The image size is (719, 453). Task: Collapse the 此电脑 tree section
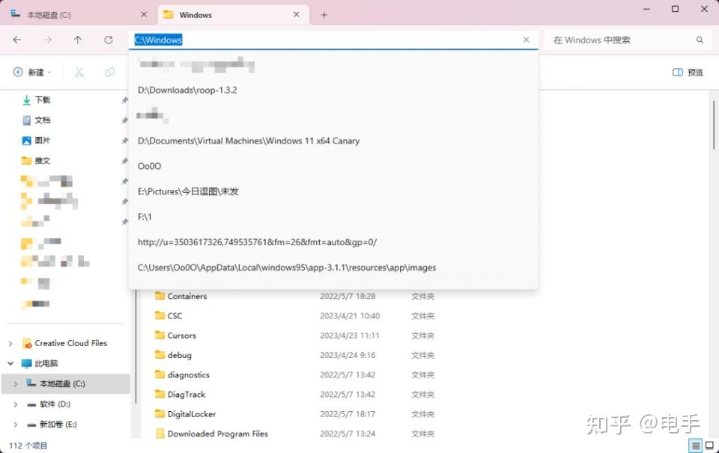(12, 363)
